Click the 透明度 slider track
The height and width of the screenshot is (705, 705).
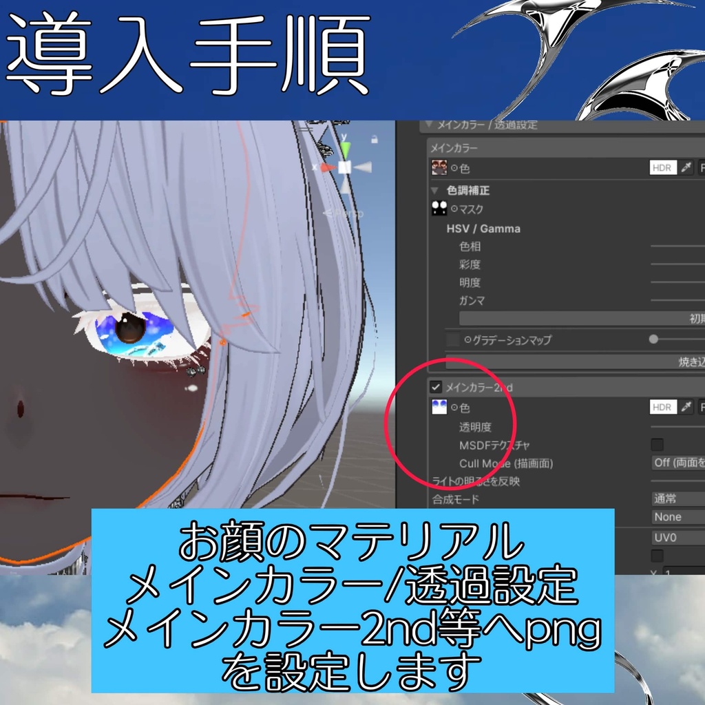point(677,427)
